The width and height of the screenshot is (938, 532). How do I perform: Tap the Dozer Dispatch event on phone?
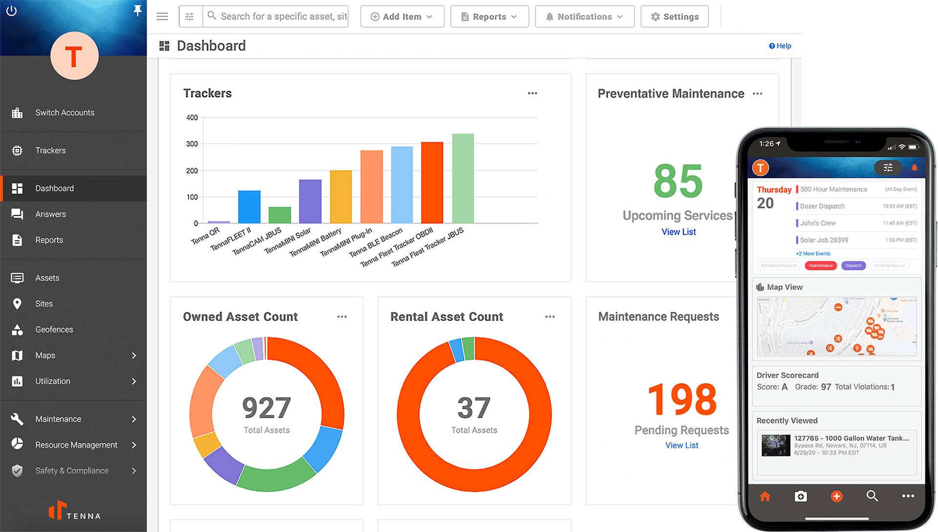856,206
